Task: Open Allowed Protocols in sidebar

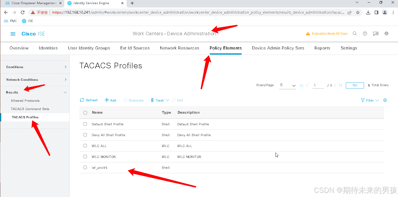Action: tap(25, 101)
